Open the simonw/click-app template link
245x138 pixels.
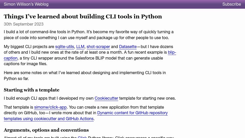51,107
